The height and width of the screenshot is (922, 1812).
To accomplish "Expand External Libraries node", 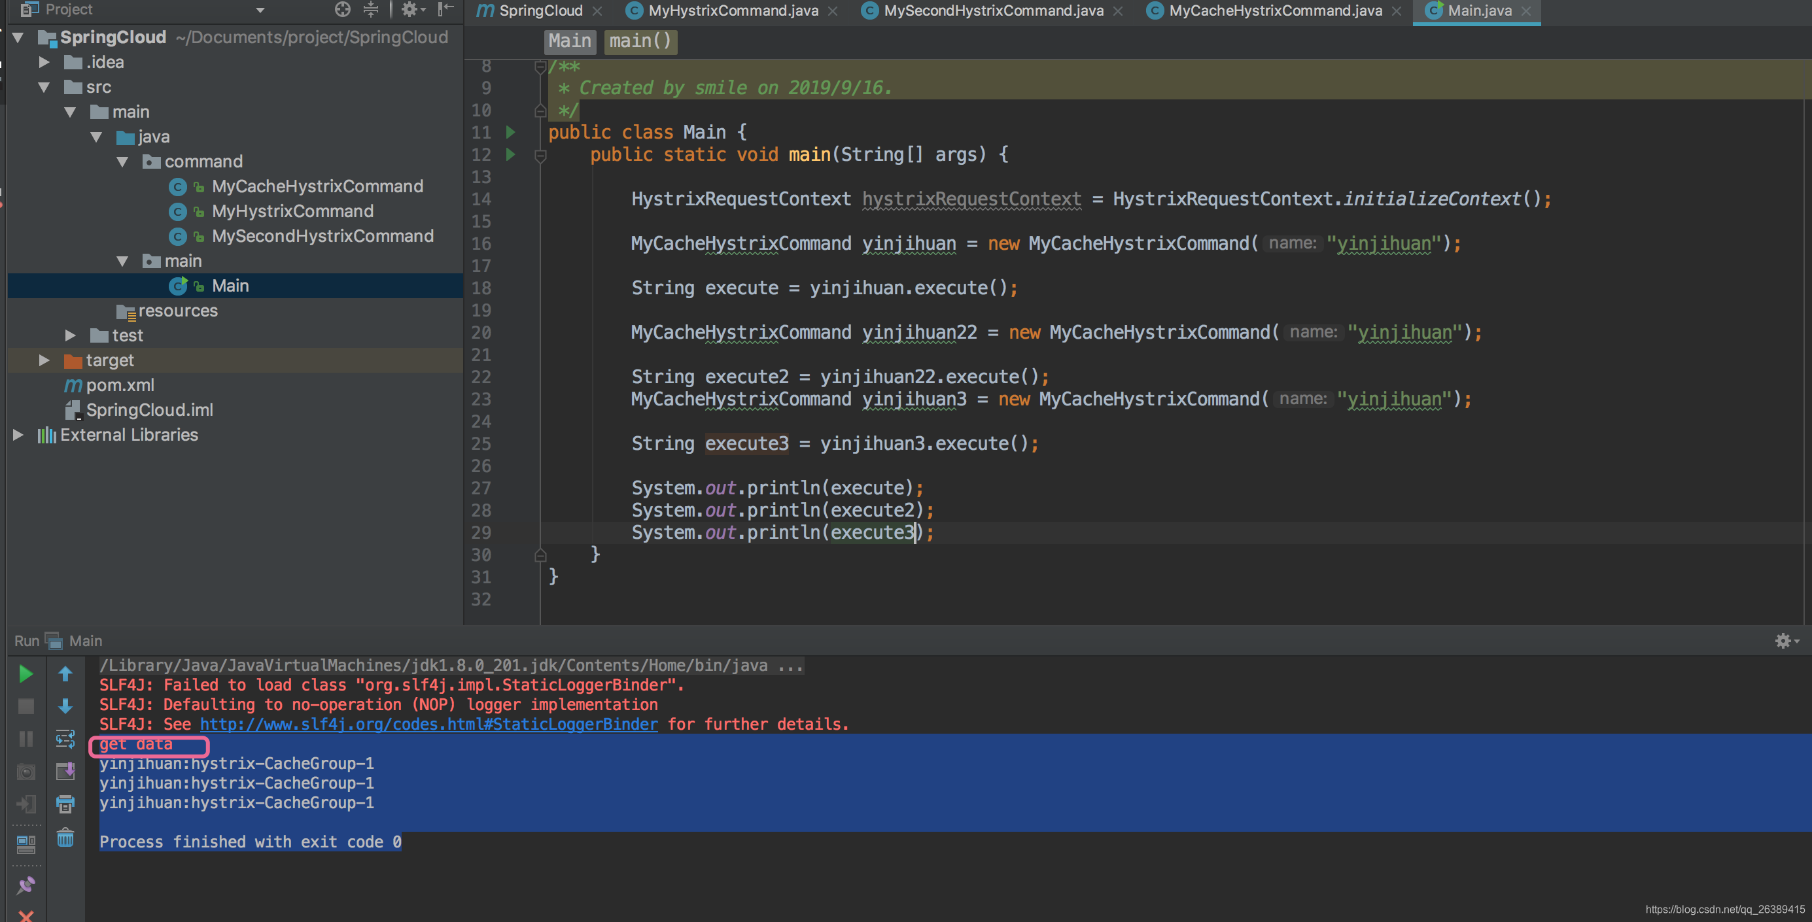I will pos(19,435).
